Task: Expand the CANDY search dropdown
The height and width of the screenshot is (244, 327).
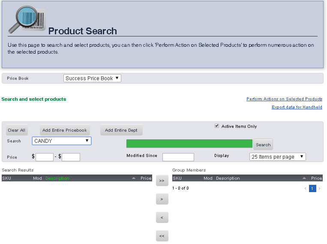Action: [62, 141]
